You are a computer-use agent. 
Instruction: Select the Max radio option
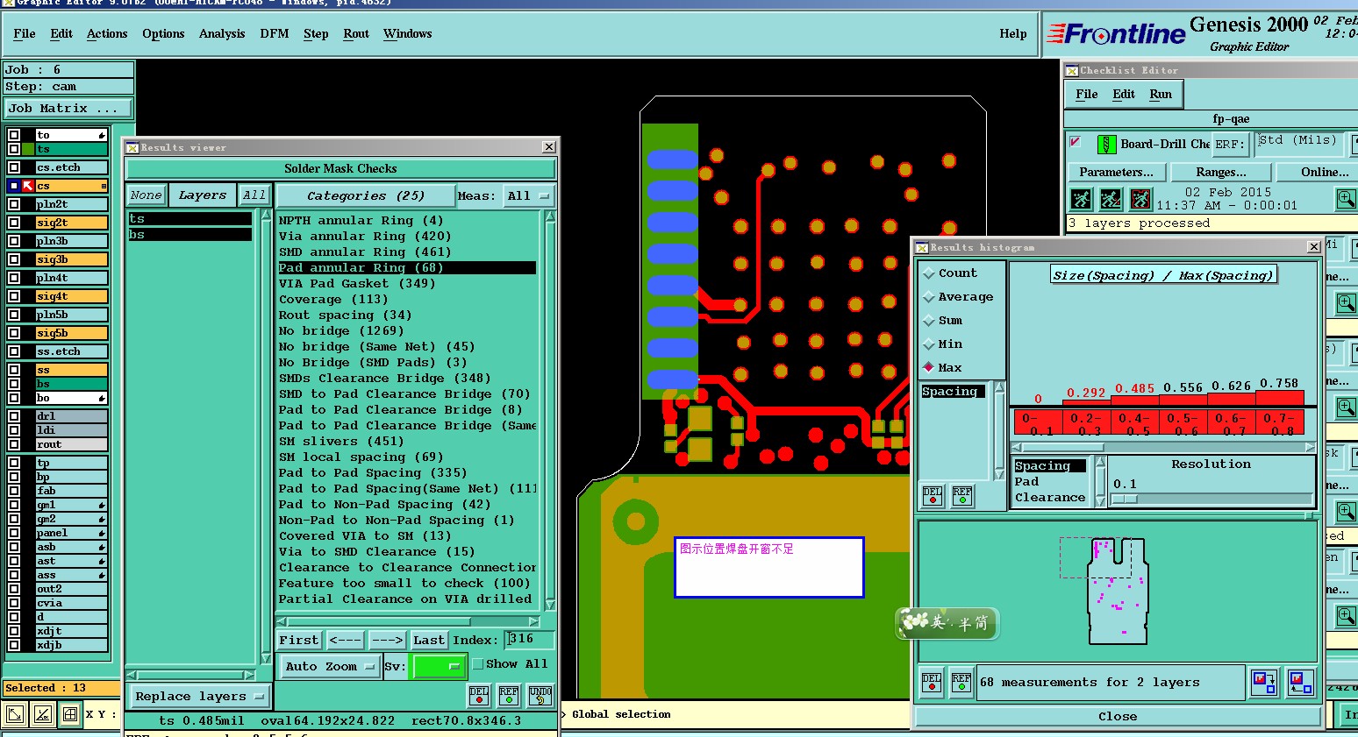[x=929, y=367]
